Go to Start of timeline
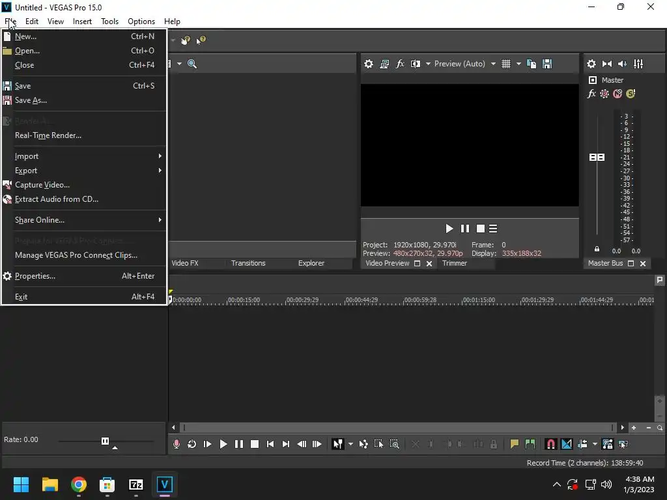This screenshot has width=667, height=500. coord(270,444)
